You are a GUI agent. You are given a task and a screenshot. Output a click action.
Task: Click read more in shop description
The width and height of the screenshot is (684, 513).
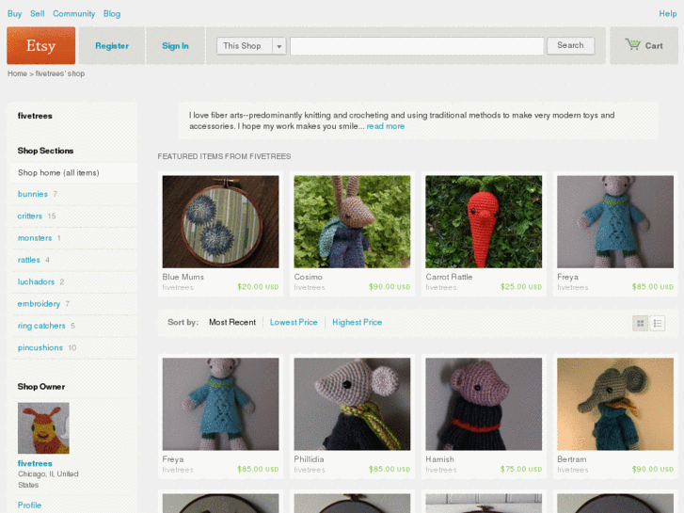[x=385, y=126]
